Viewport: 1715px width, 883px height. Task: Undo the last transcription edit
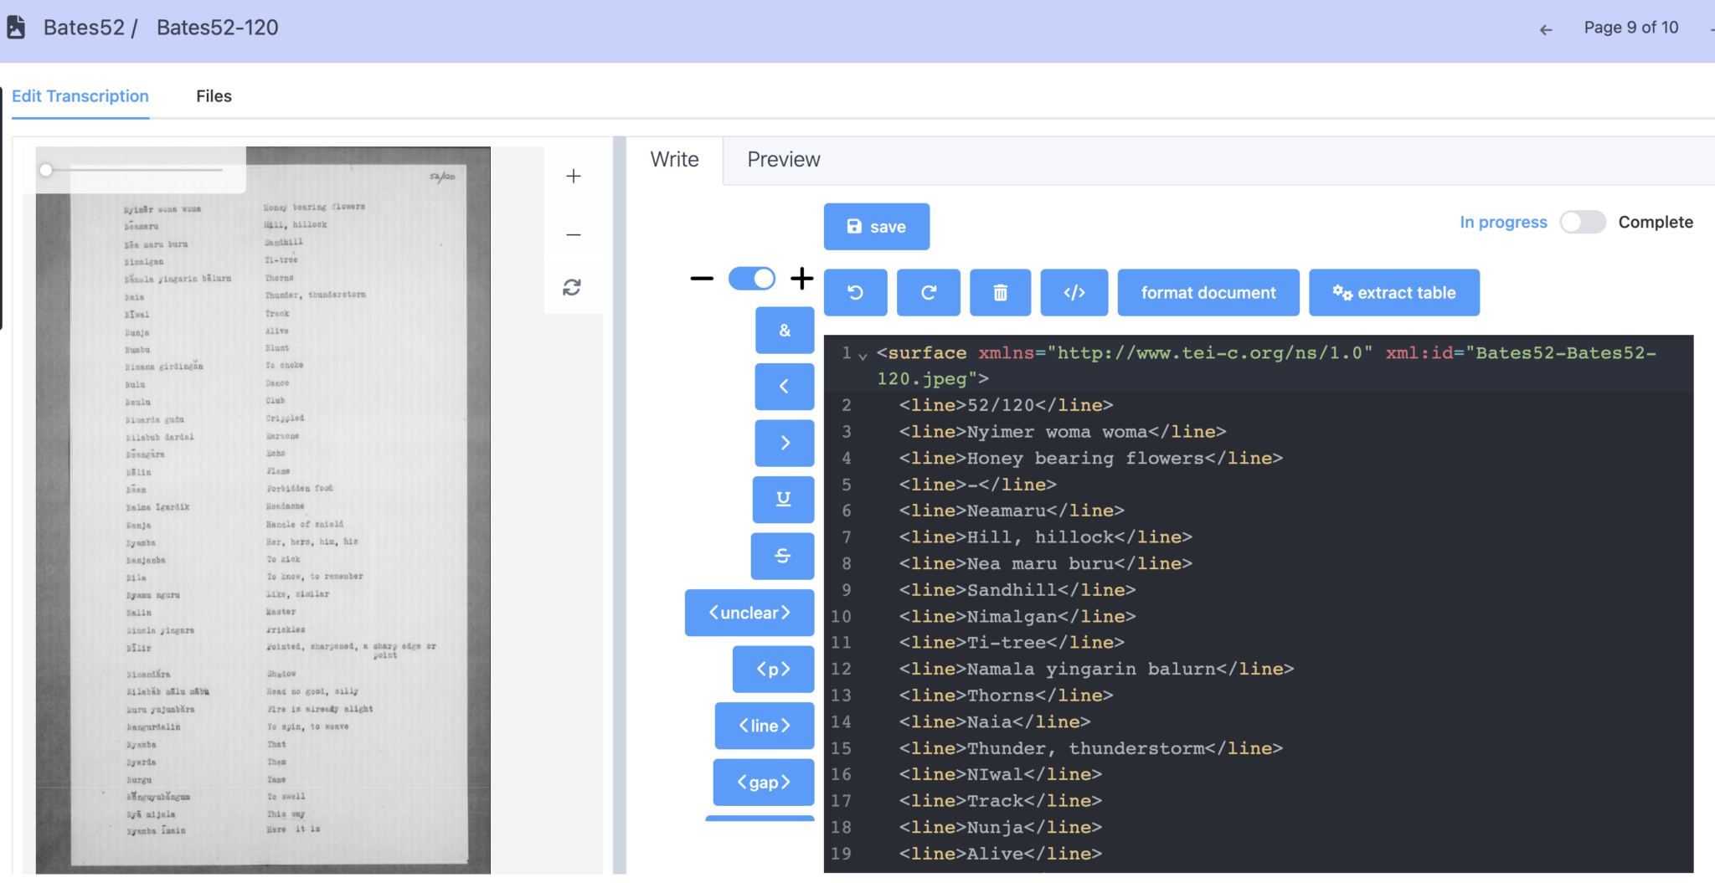855,292
